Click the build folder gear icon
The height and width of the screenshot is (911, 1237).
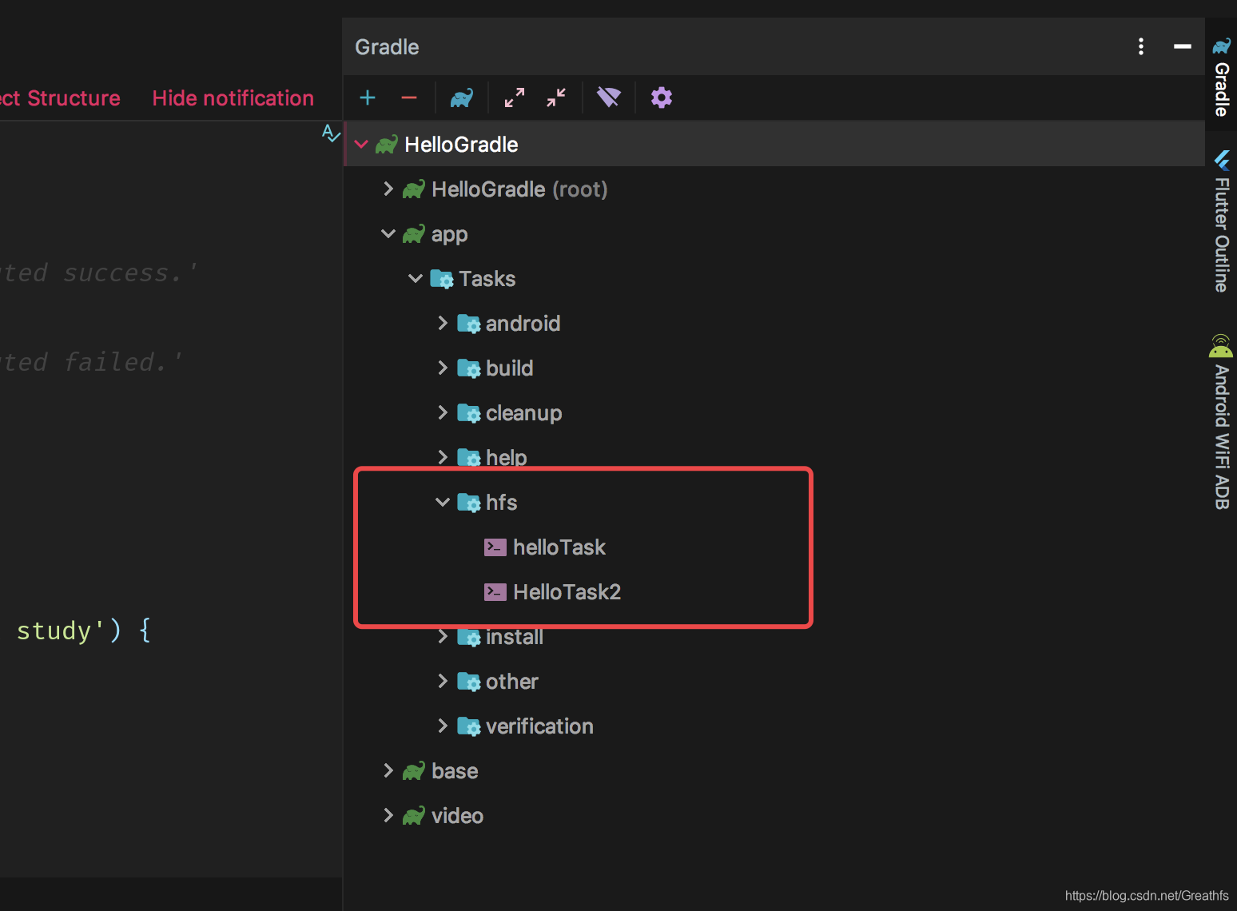469,368
